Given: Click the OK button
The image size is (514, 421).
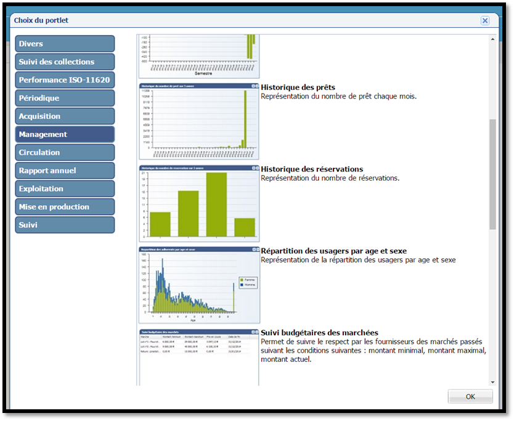Looking at the screenshot, I should tap(470, 396).
